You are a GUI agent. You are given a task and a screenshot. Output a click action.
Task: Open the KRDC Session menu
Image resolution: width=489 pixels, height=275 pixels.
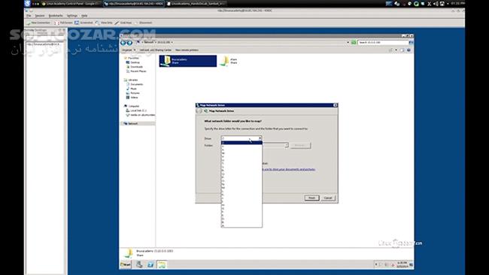(40, 16)
